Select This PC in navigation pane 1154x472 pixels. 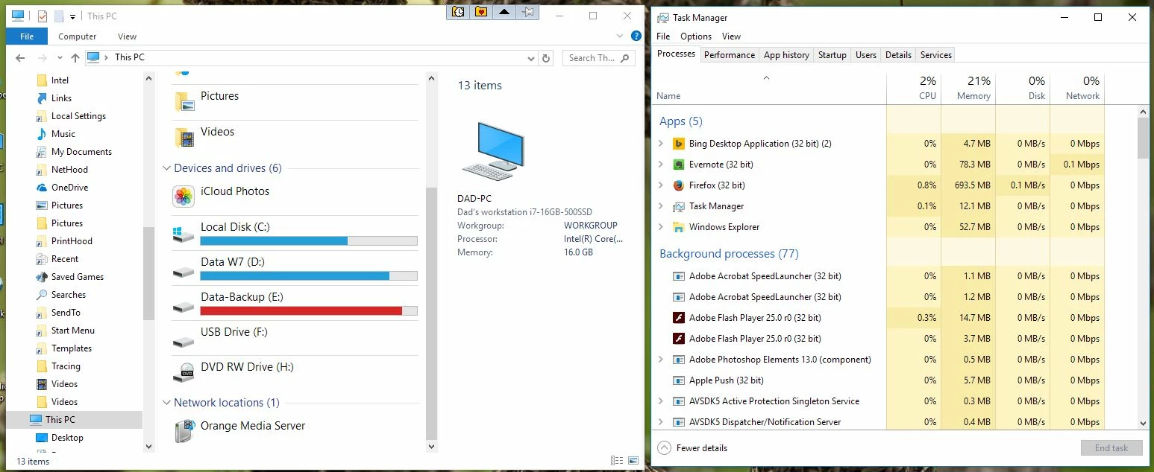[60, 420]
